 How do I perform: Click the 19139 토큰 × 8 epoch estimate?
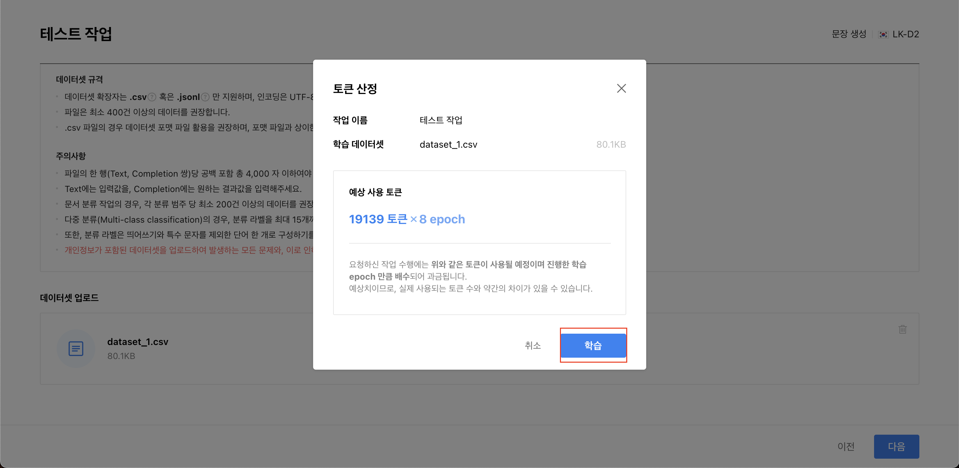coord(406,219)
